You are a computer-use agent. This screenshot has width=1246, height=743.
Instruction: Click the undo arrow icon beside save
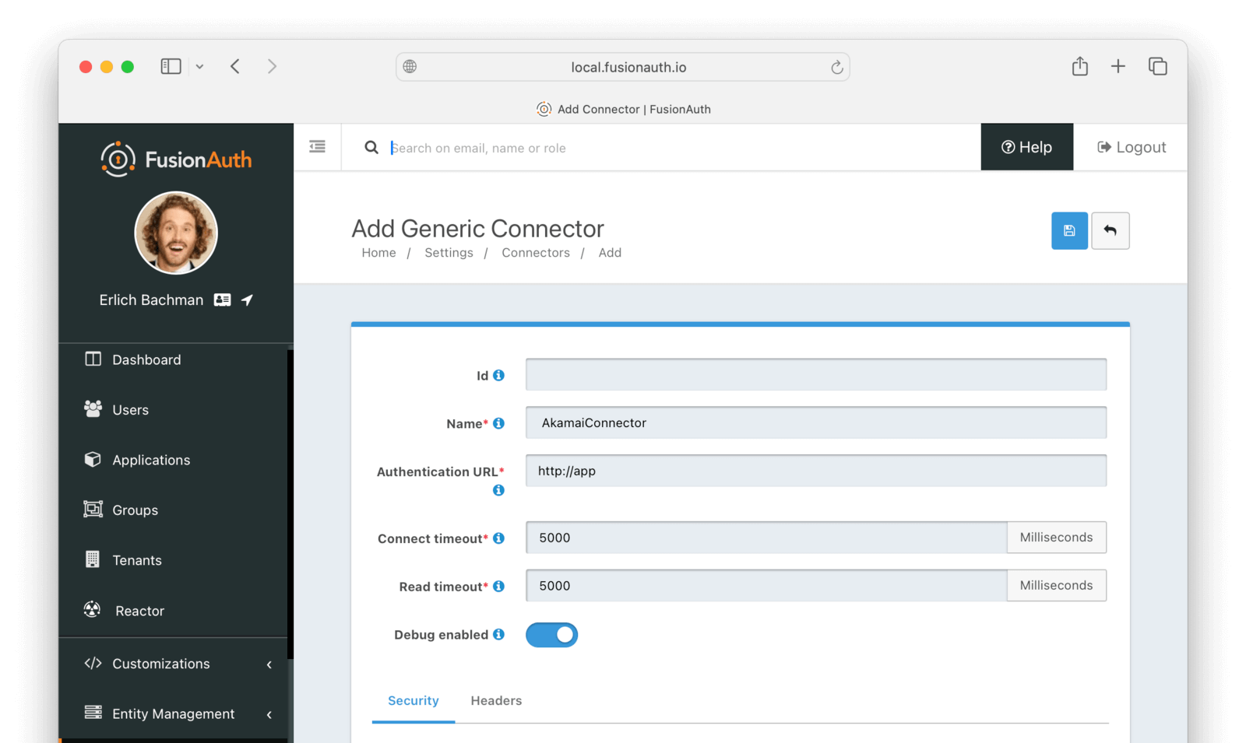[x=1110, y=231]
